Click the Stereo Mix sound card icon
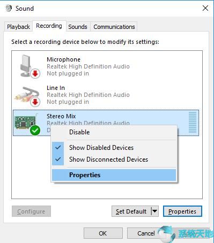 tap(25, 122)
